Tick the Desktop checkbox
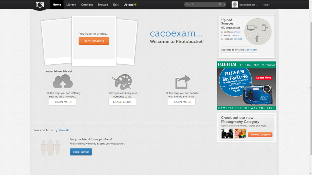312x175 pixels. (222, 32)
